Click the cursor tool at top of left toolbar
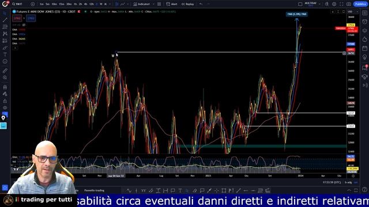369x207 pixels. 5,13
